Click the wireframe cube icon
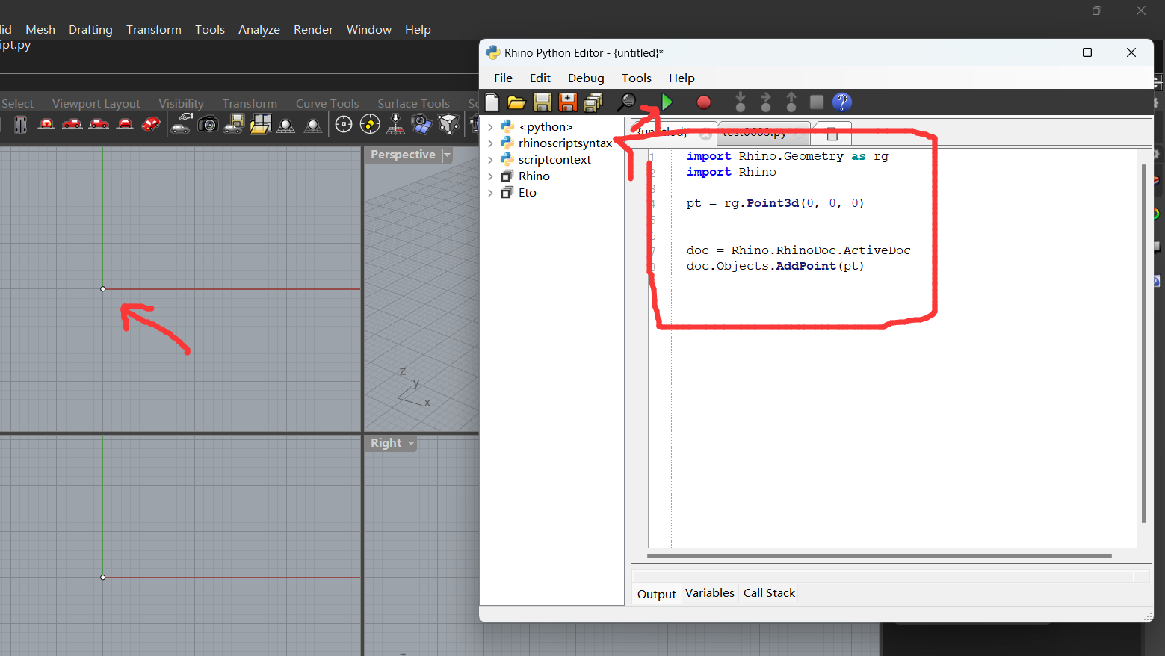The height and width of the screenshot is (656, 1165). point(449,124)
